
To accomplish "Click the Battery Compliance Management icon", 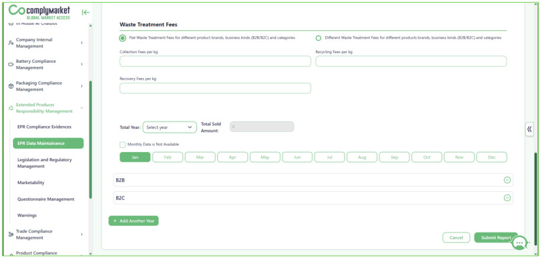I will [11, 64].
